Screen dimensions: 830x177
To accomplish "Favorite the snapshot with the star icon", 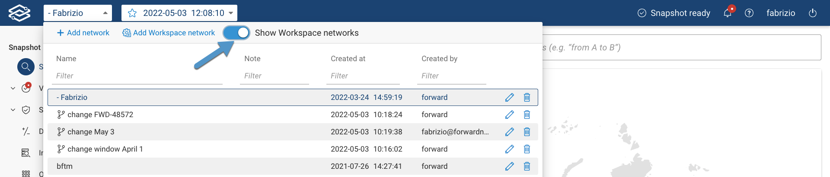I will tap(132, 13).
